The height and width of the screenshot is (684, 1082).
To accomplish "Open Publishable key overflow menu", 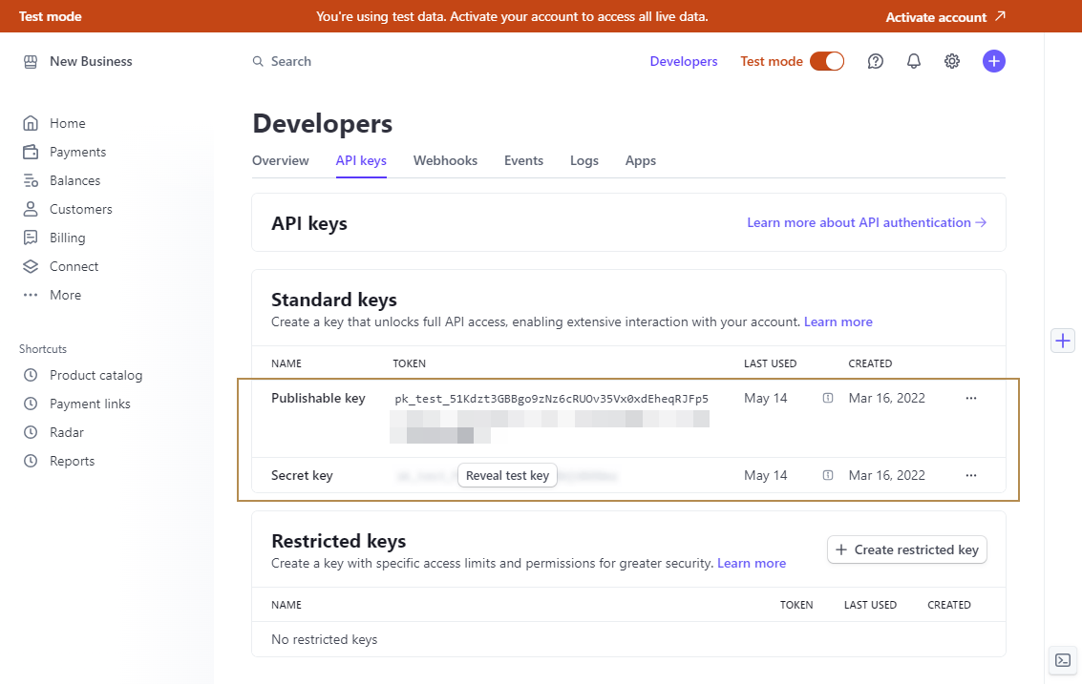I will point(971,398).
